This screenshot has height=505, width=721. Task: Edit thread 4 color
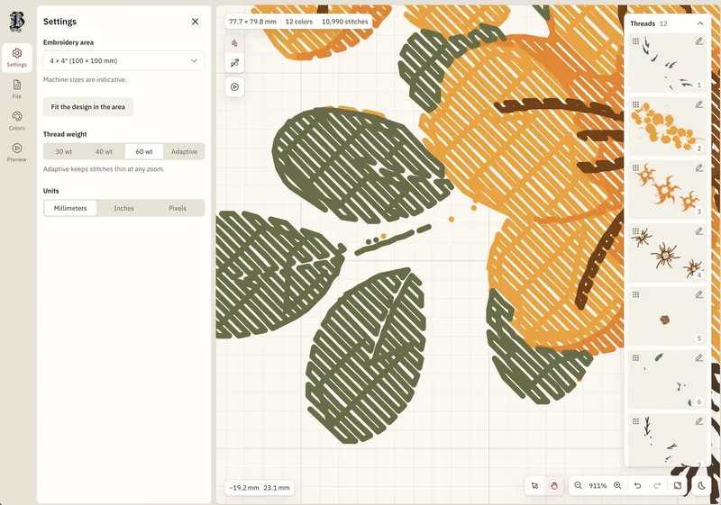click(x=699, y=231)
